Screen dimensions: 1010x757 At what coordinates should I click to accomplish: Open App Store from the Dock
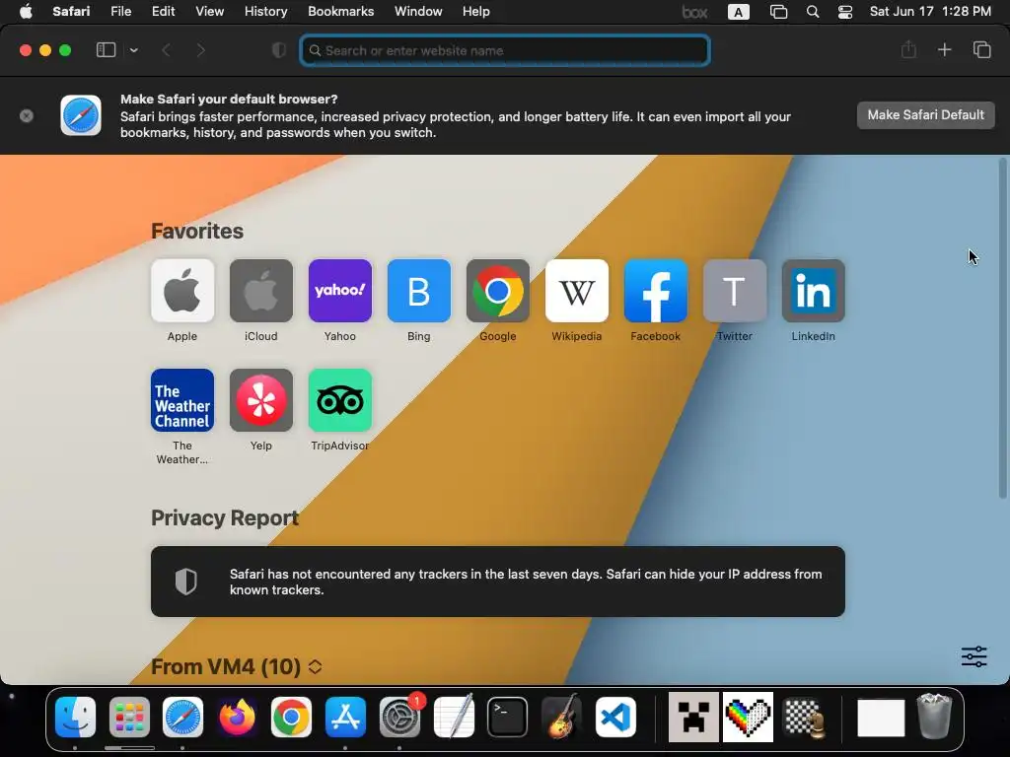pos(345,717)
